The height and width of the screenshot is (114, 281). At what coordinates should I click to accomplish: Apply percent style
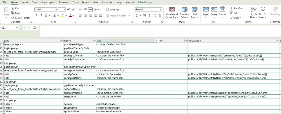coord(145,15)
